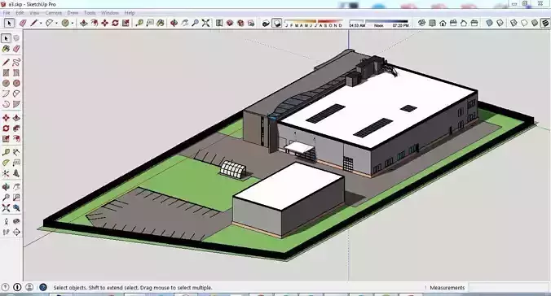The width and height of the screenshot is (551, 296).
Task: Switch to Hidden Line face style
Action: [524, 23]
